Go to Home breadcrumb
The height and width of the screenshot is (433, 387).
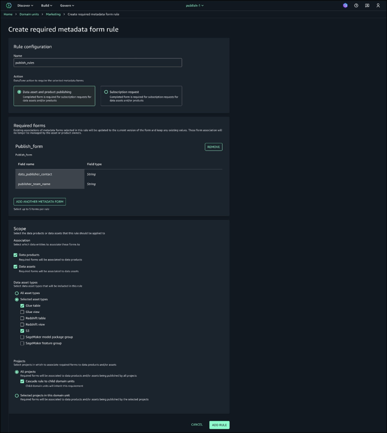pos(8,14)
